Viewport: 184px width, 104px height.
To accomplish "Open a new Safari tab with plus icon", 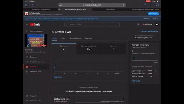I will [x=151, y=5].
